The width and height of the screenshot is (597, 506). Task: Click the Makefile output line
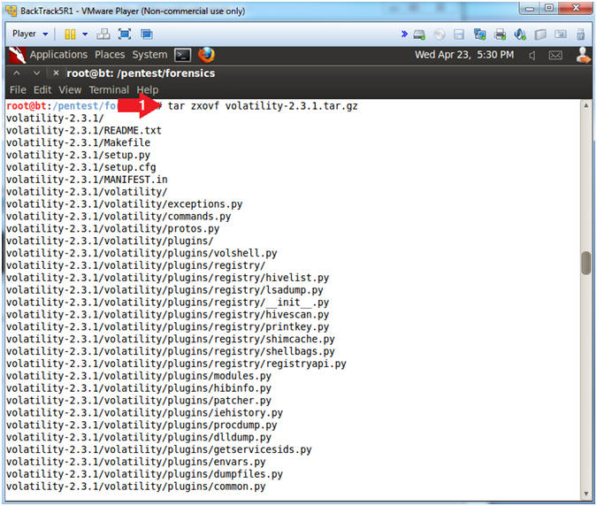[78, 142]
